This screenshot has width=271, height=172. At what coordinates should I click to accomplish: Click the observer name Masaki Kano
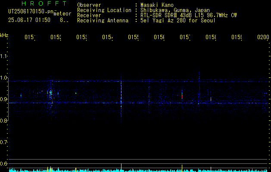coord(157,5)
